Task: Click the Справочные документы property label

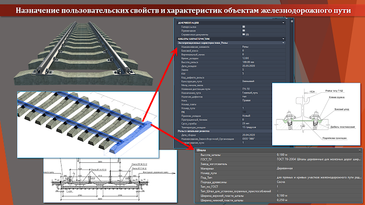Action: point(194,34)
